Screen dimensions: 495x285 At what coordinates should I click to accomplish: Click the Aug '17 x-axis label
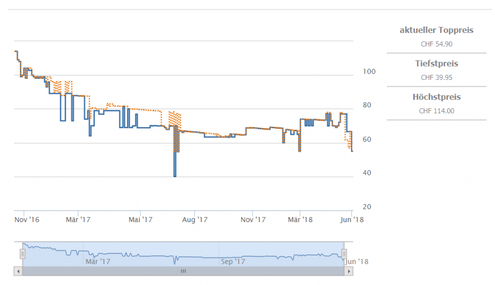pyautogui.click(x=195, y=219)
